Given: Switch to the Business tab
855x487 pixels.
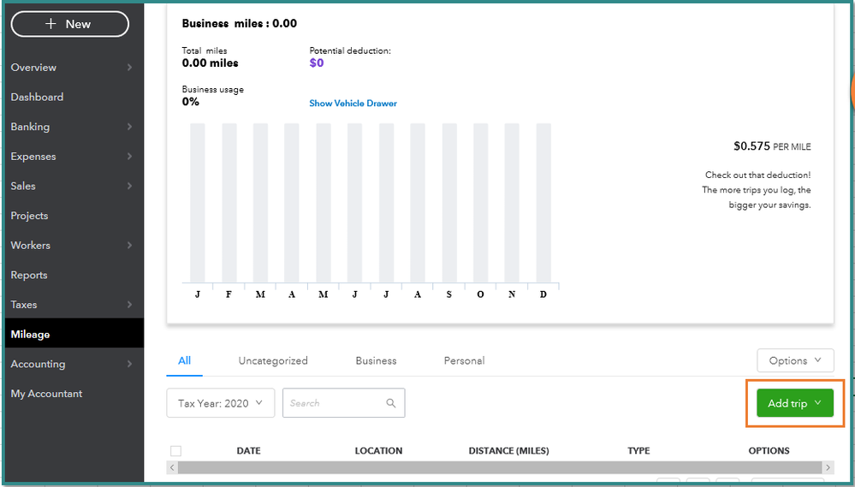Looking at the screenshot, I should click(x=376, y=360).
